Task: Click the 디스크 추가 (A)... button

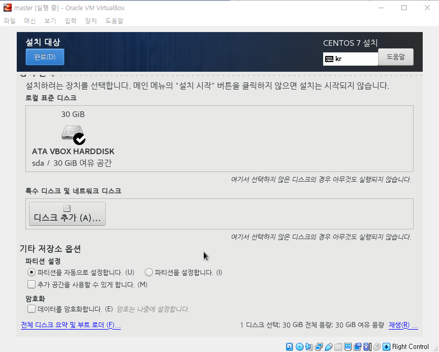Action: pyautogui.click(x=67, y=214)
